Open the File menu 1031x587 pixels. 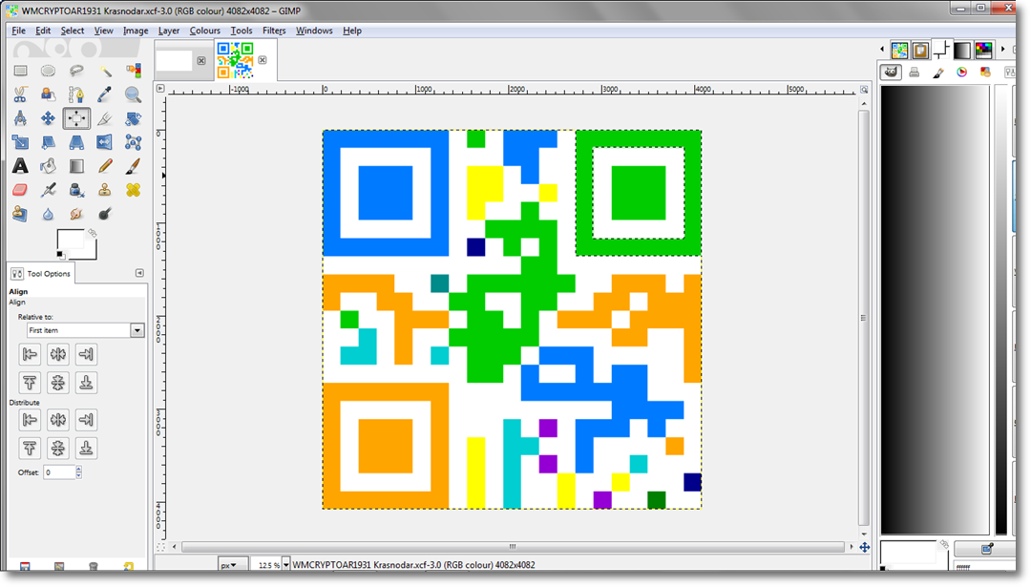click(18, 31)
